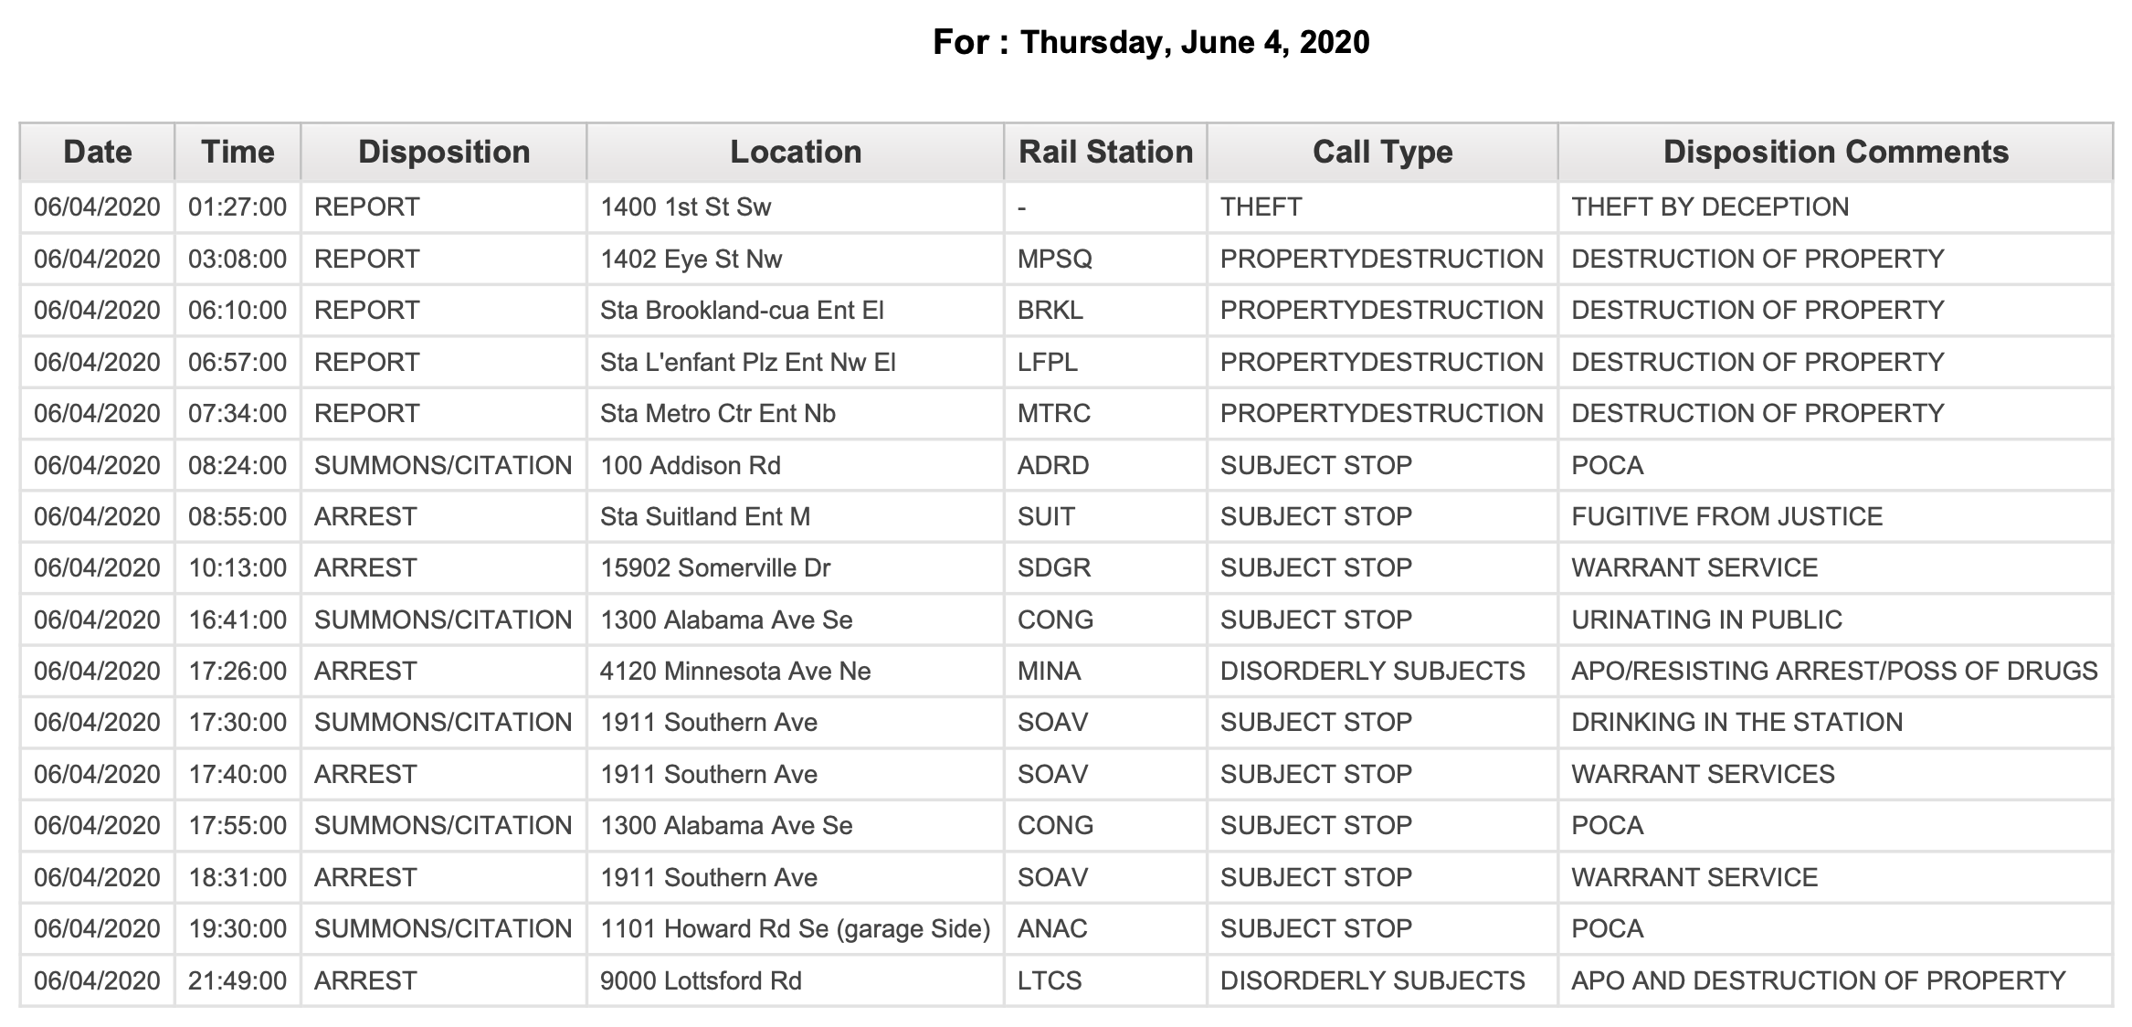Click Sta L'enfant Plz Ent Nw El
Viewport: 2132px width, 1027px height.
748,362
